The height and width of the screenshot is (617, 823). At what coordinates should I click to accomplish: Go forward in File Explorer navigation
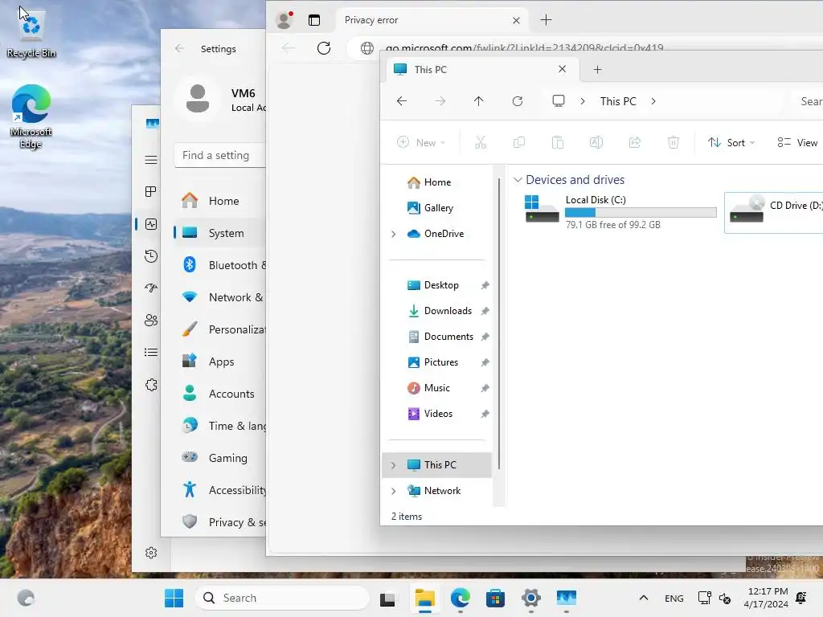[x=440, y=100]
